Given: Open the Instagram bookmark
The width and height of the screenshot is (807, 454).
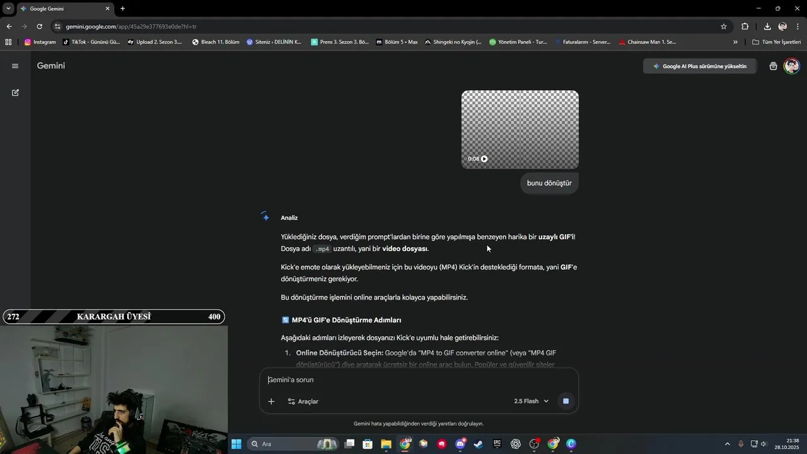Looking at the screenshot, I should tap(40, 42).
